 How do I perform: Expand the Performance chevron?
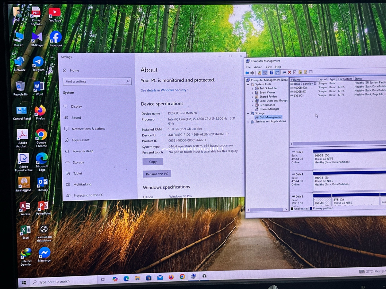[x=252, y=105]
